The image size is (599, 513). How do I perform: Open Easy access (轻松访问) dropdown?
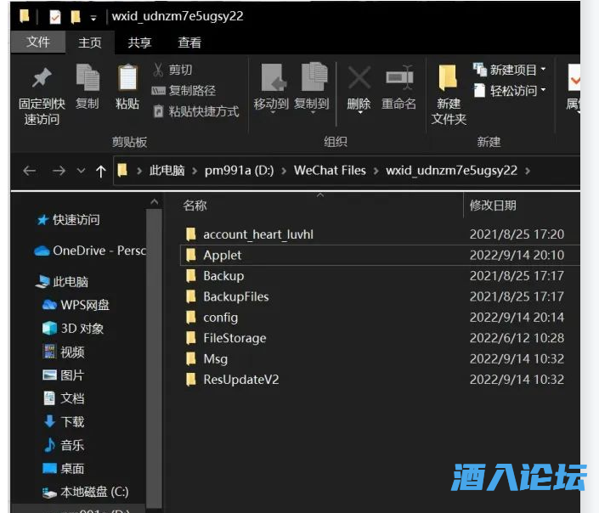pos(509,91)
